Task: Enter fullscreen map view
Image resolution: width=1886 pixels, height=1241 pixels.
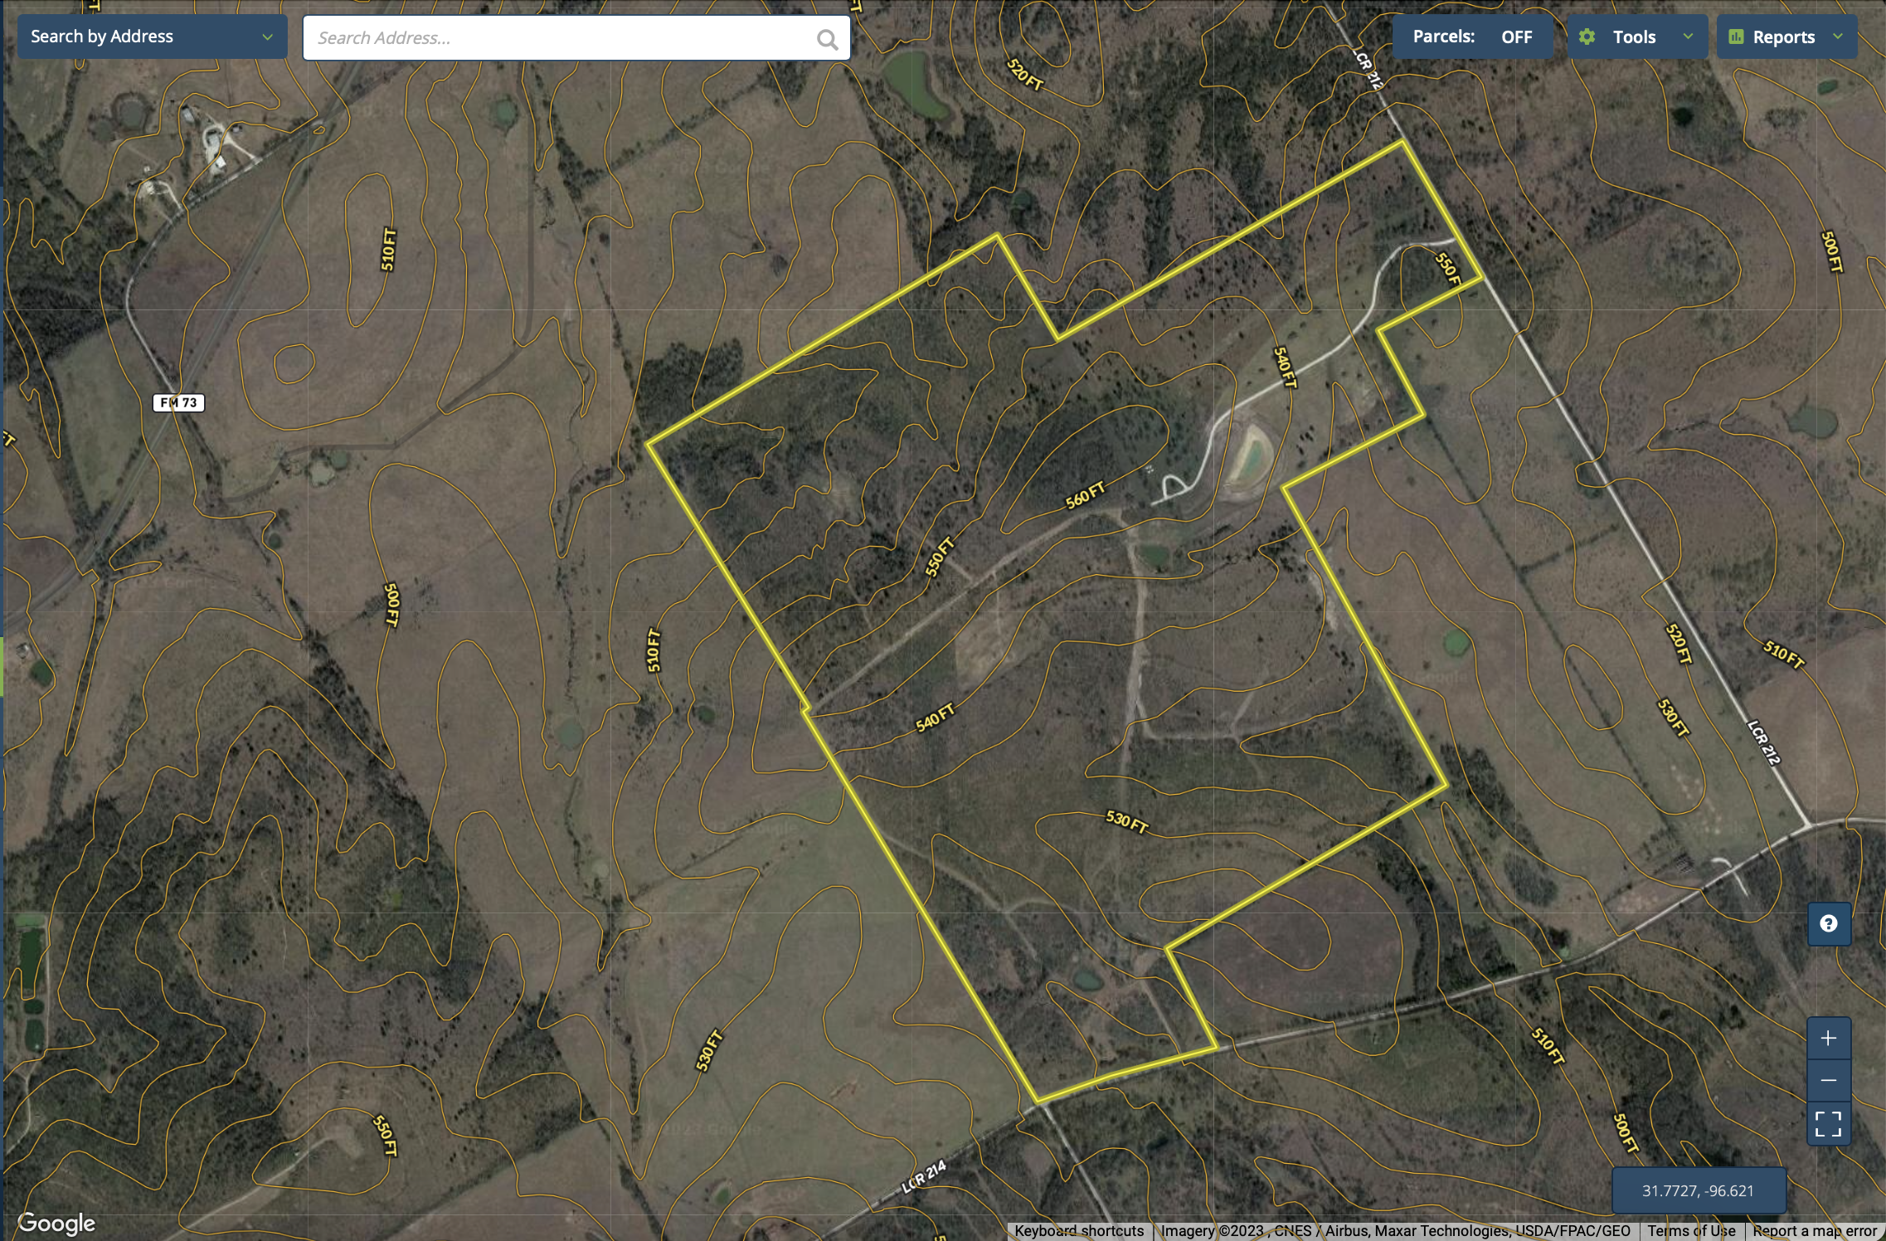Action: [x=1829, y=1124]
